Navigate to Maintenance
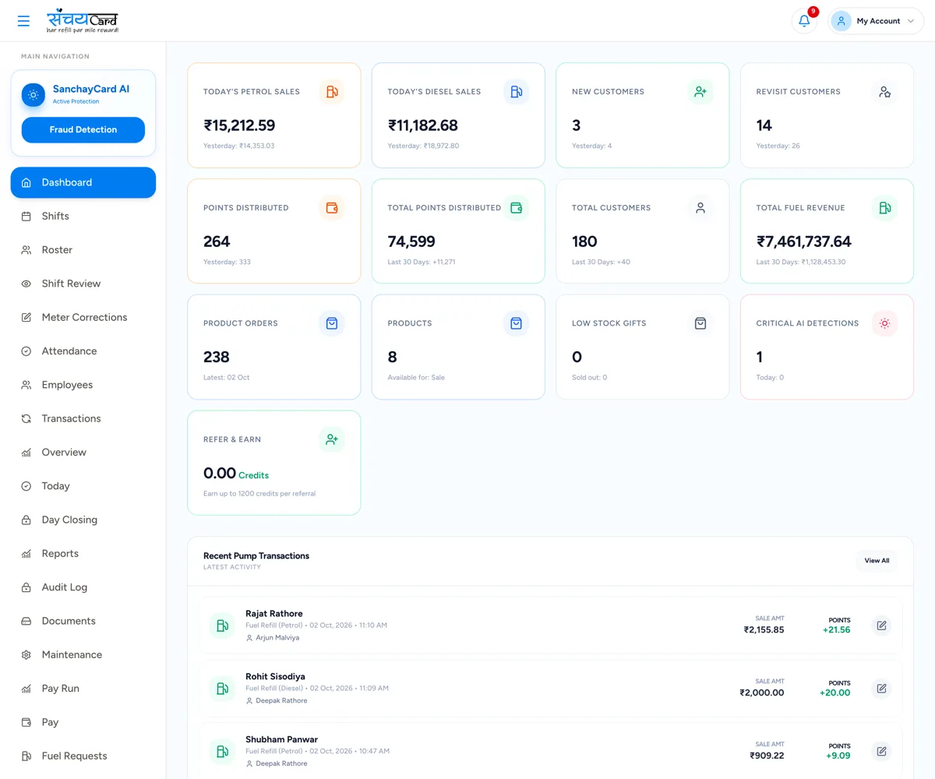 pos(83,655)
